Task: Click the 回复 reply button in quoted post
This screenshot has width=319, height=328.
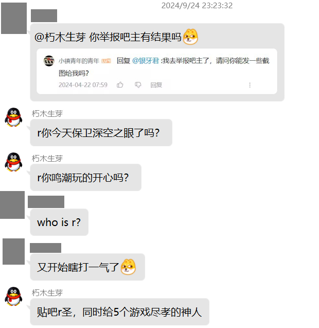Action: 156,85
